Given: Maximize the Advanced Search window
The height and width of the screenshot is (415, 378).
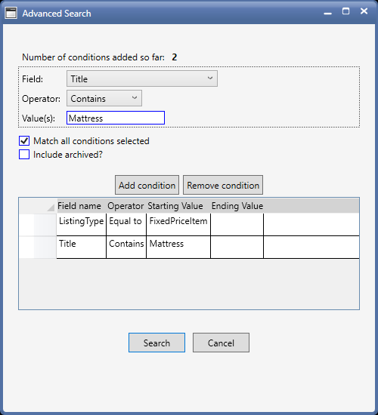Looking at the screenshot, I should [x=345, y=11].
